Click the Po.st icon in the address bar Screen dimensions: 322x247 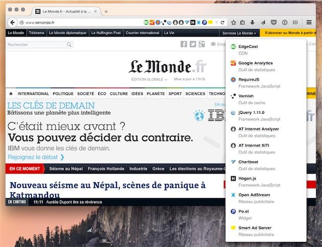coord(204,22)
